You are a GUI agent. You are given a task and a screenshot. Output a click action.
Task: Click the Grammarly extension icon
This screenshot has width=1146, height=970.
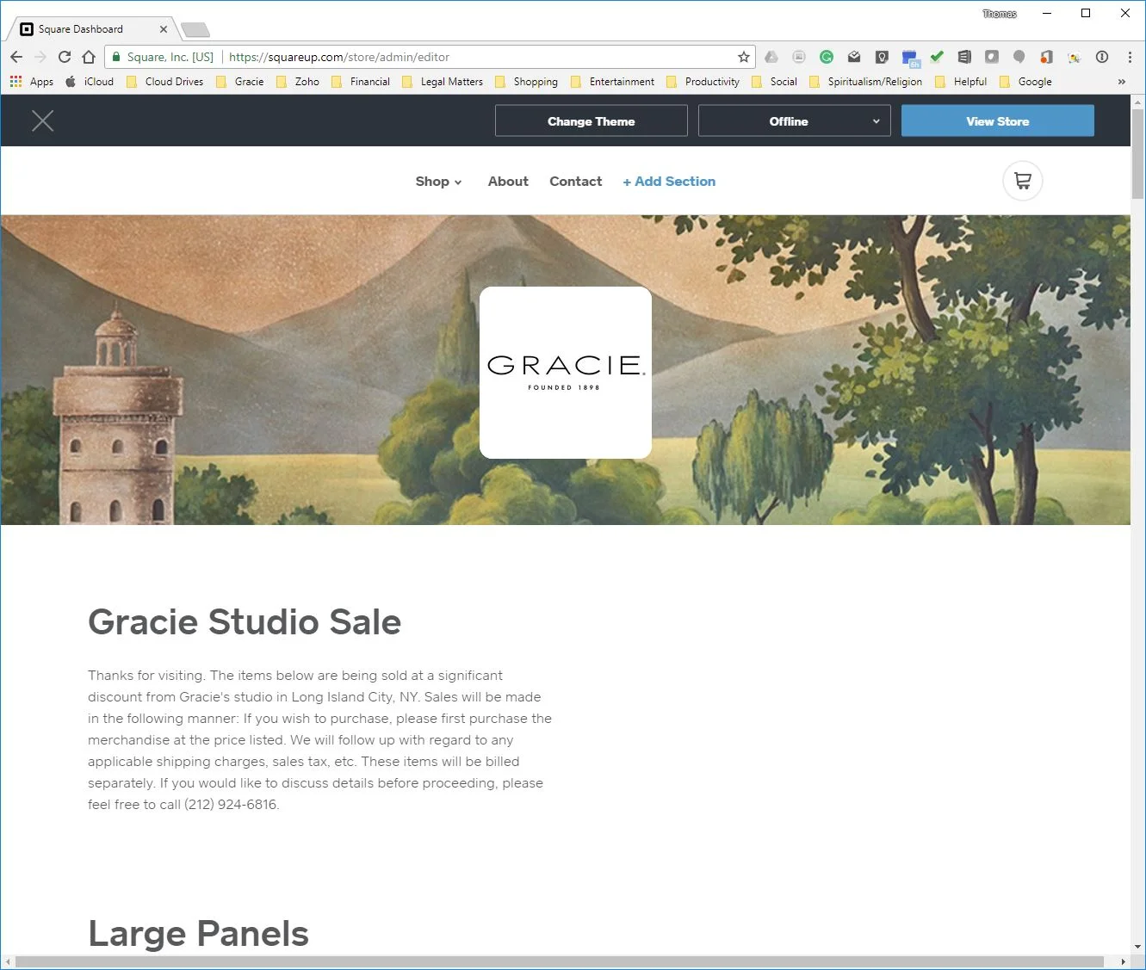pyautogui.click(x=827, y=57)
